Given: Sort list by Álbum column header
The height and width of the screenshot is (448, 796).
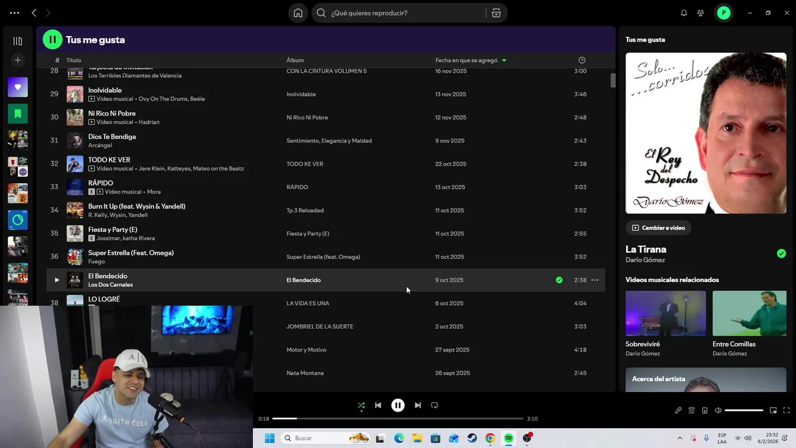Looking at the screenshot, I should 295,60.
